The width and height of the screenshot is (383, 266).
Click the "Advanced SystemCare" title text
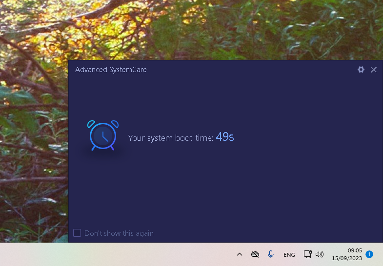tap(111, 70)
